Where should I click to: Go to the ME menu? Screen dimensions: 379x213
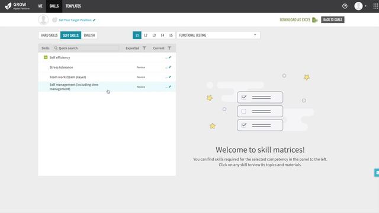(x=40, y=6)
